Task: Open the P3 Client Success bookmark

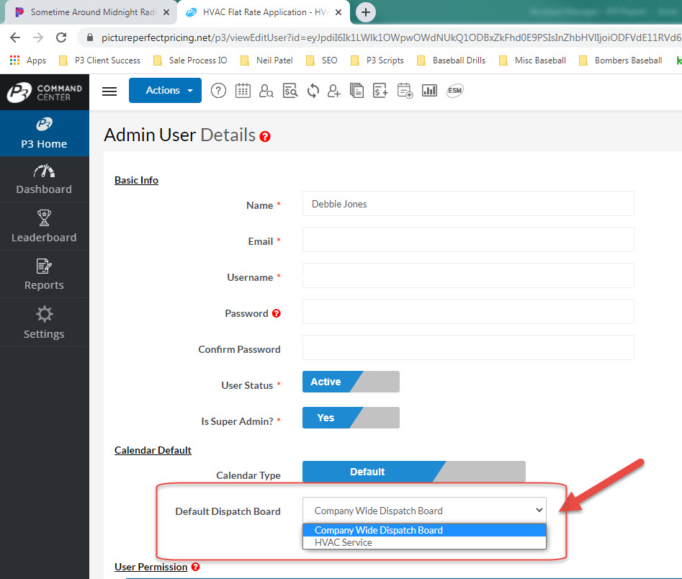Action: click(107, 60)
